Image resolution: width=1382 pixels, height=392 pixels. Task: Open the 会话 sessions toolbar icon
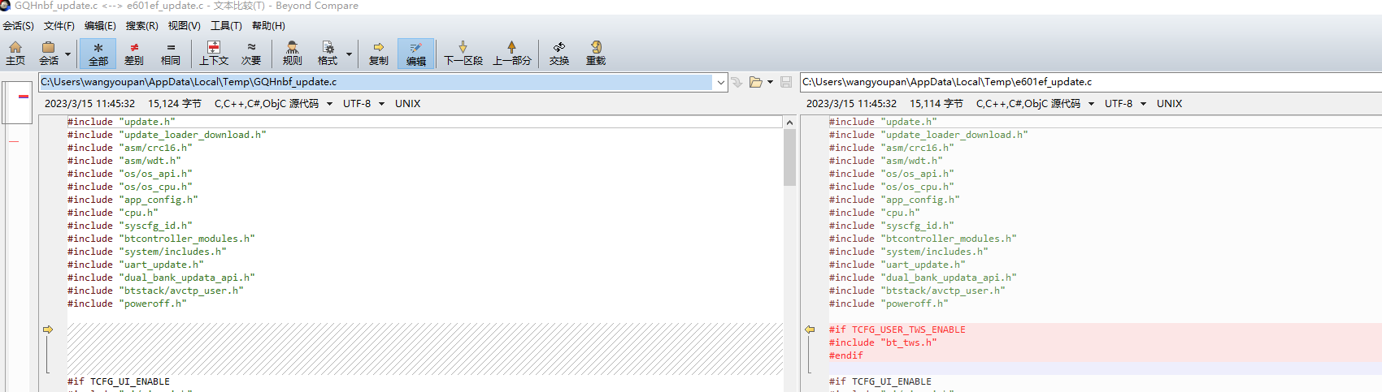click(x=49, y=53)
